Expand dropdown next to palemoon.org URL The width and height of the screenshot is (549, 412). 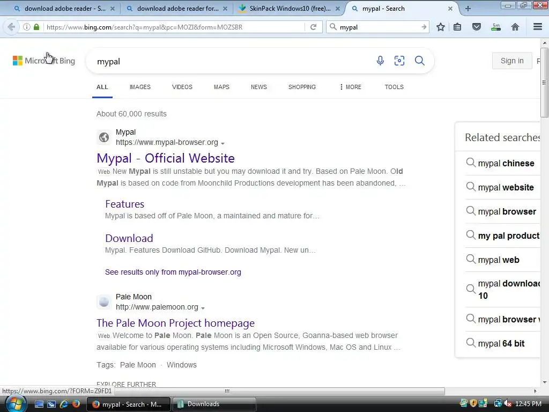203,308
